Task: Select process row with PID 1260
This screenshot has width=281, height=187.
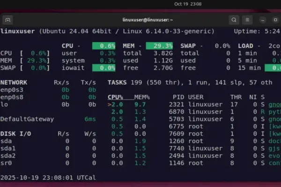Action: pos(194,141)
